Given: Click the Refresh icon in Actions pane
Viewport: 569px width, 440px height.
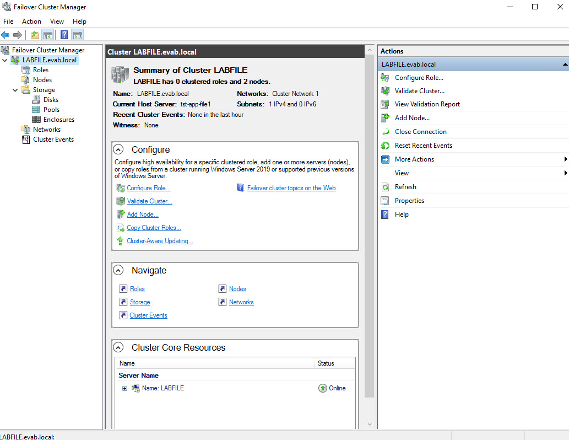Looking at the screenshot, I should tap(386, 187).
